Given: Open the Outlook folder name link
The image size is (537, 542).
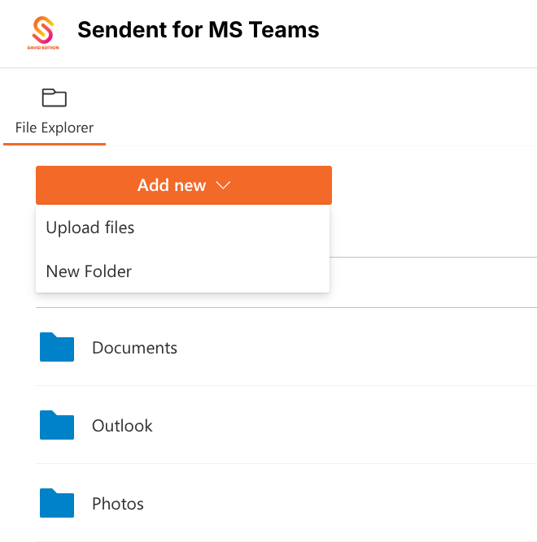Looking at the screenshot, I should tap(122, 426).
